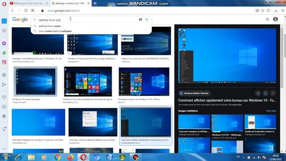Launch Internet Explorer from taskbar
This screenshot has height=161, width=286.
[18, 157]
